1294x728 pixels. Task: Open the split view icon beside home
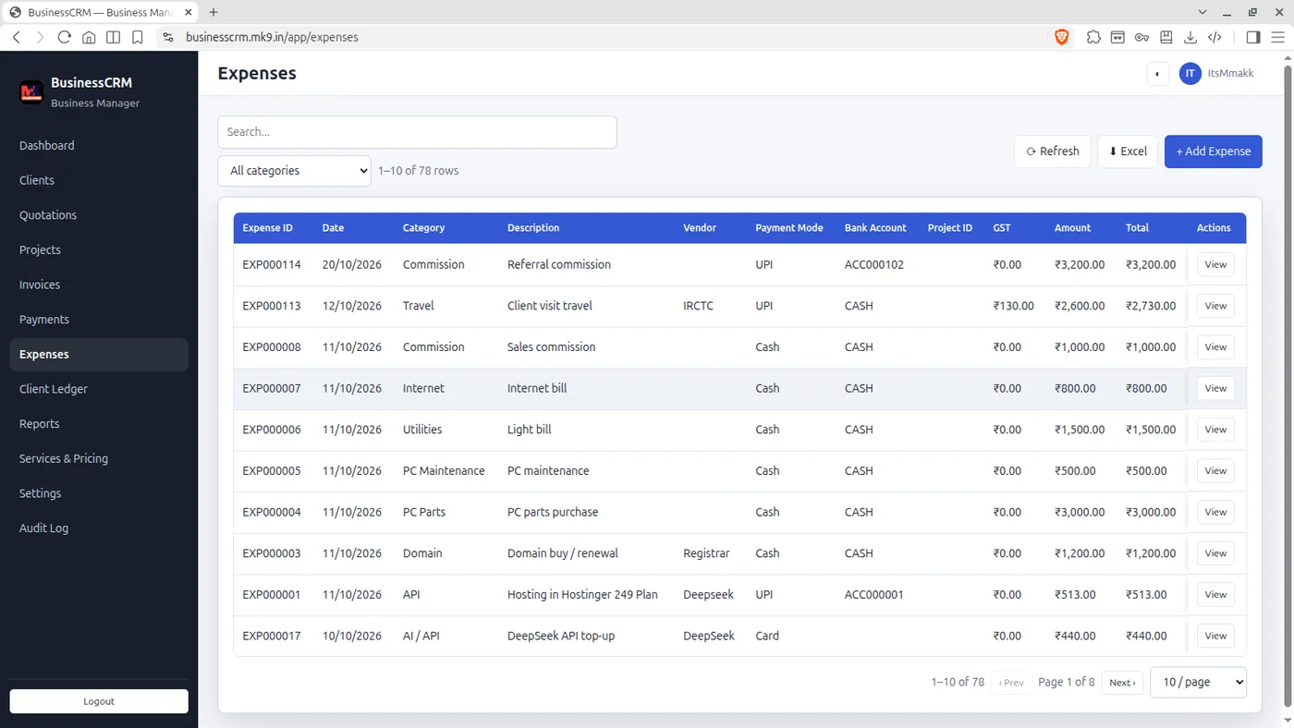[x=113, y=37]
